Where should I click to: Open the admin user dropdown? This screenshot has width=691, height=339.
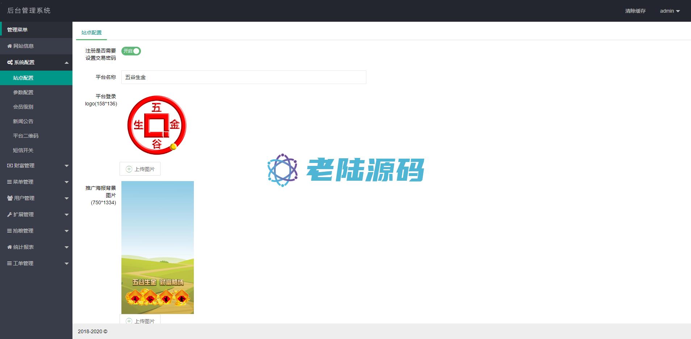670,11
